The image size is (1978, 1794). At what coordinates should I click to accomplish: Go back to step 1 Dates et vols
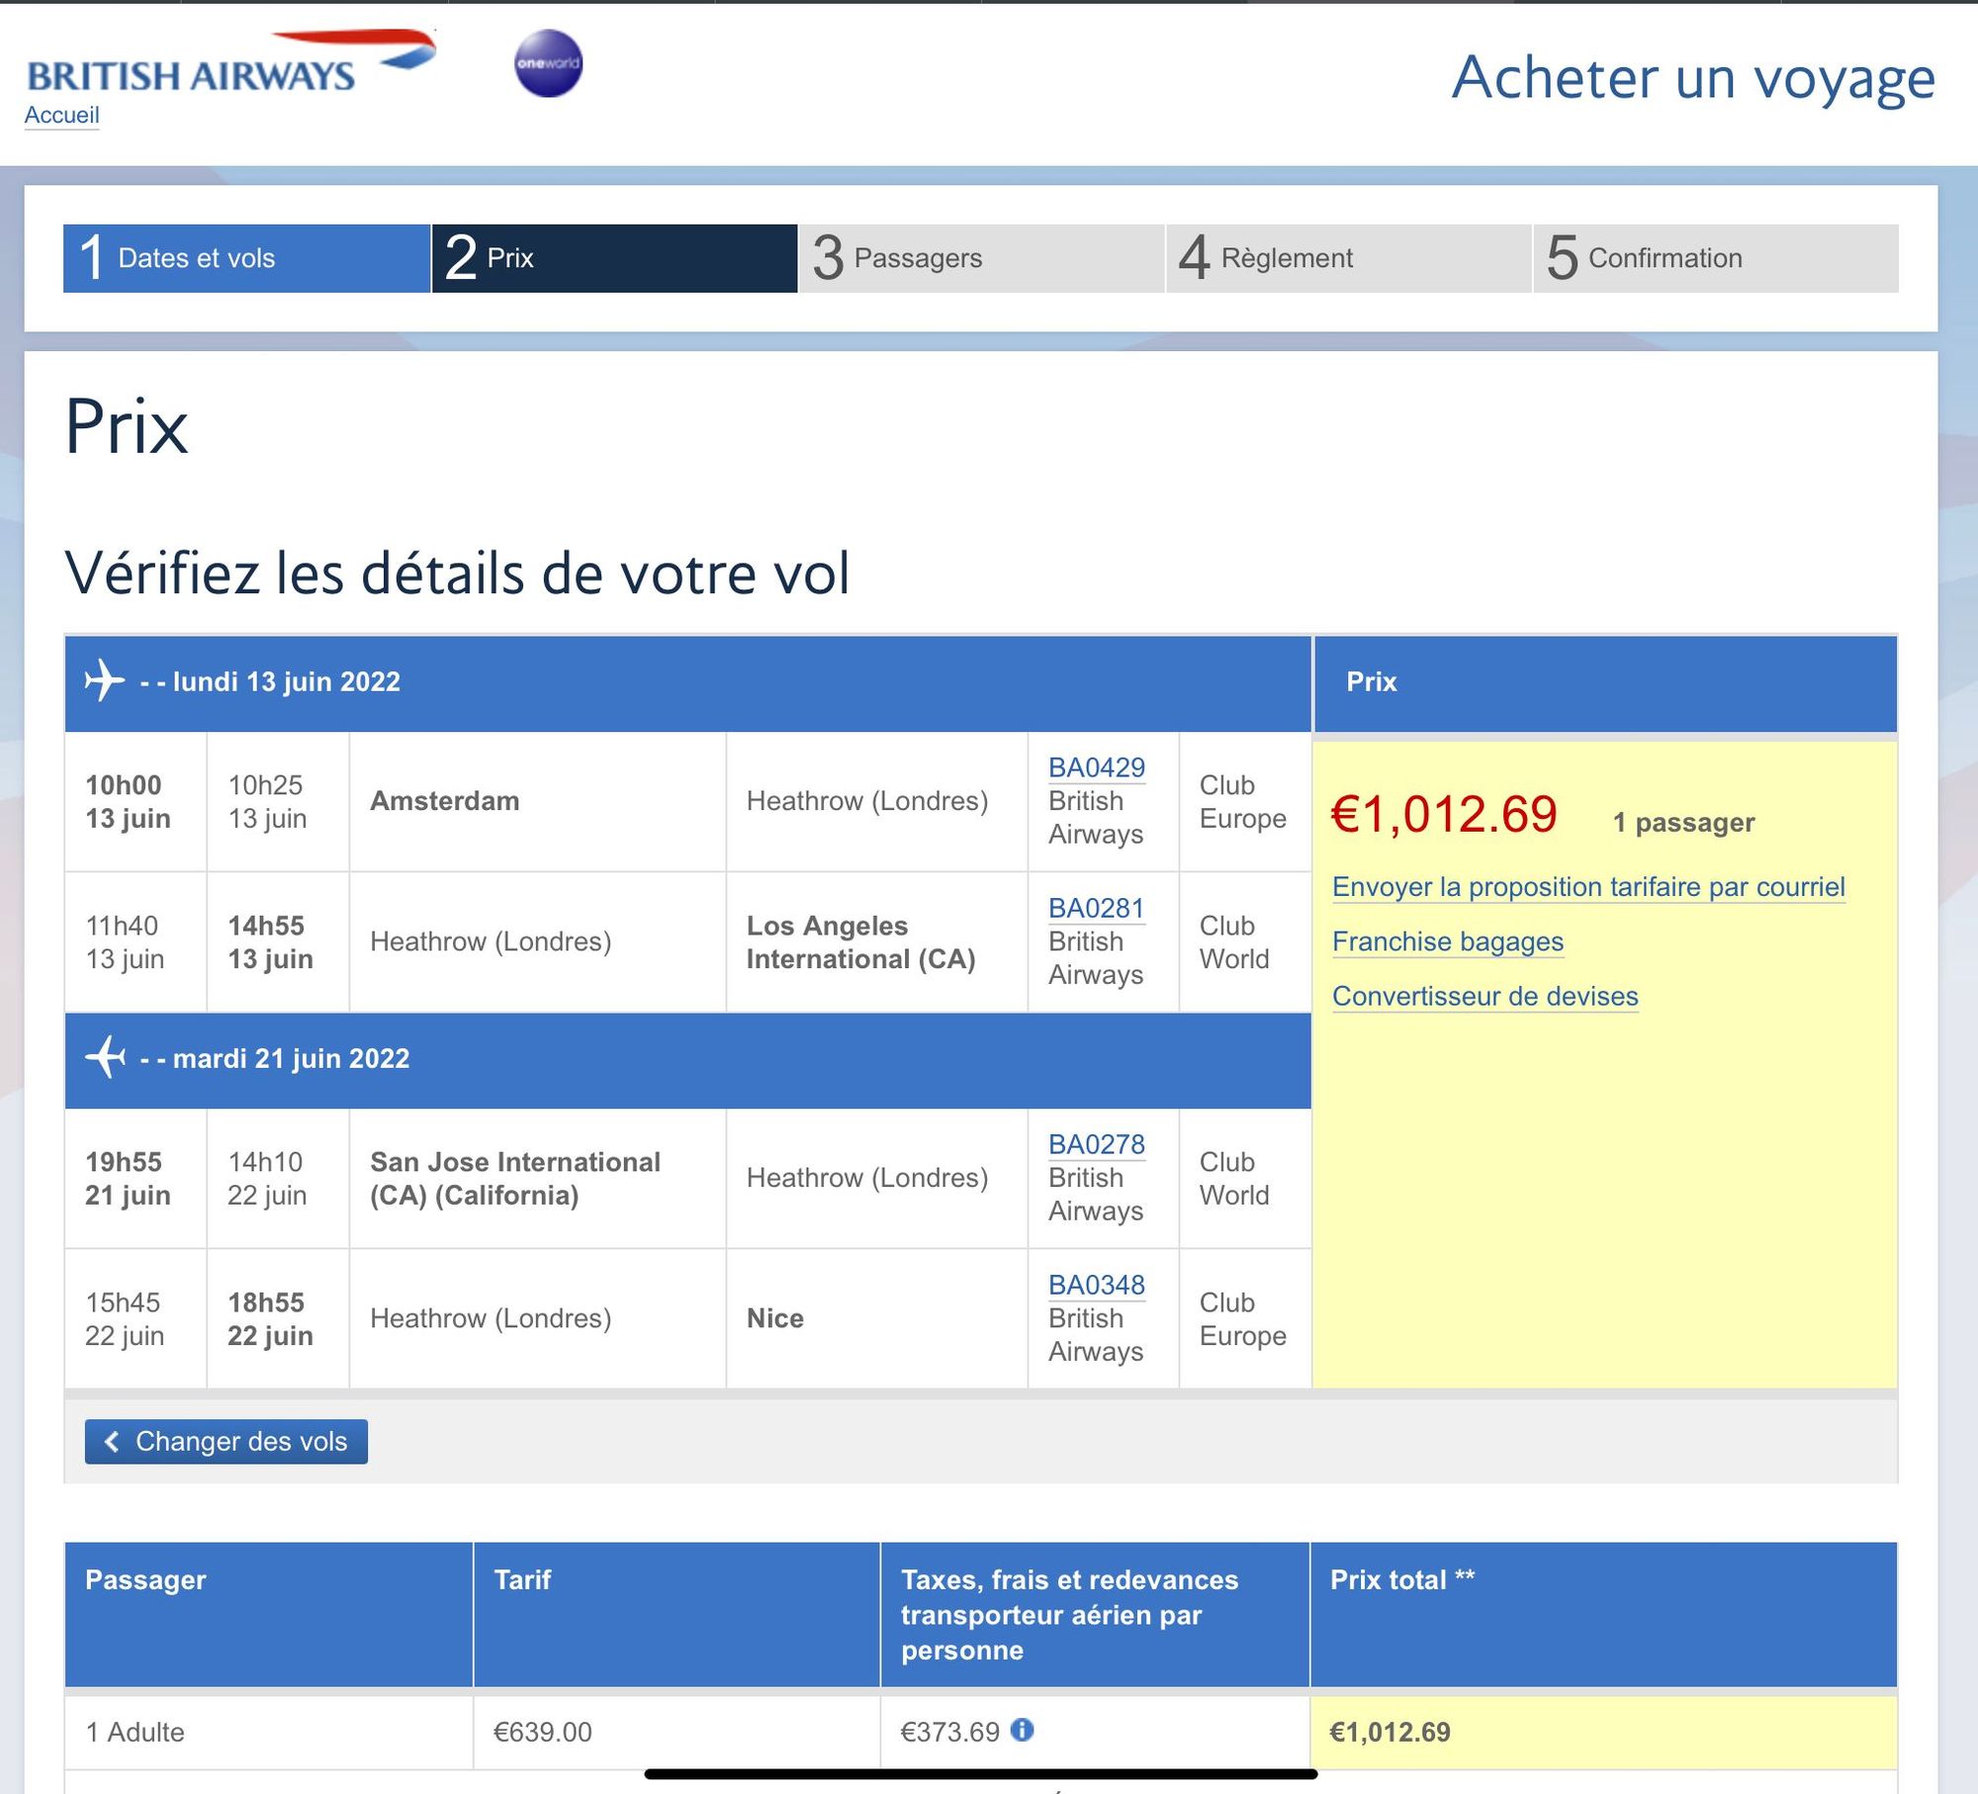(246, 258)
